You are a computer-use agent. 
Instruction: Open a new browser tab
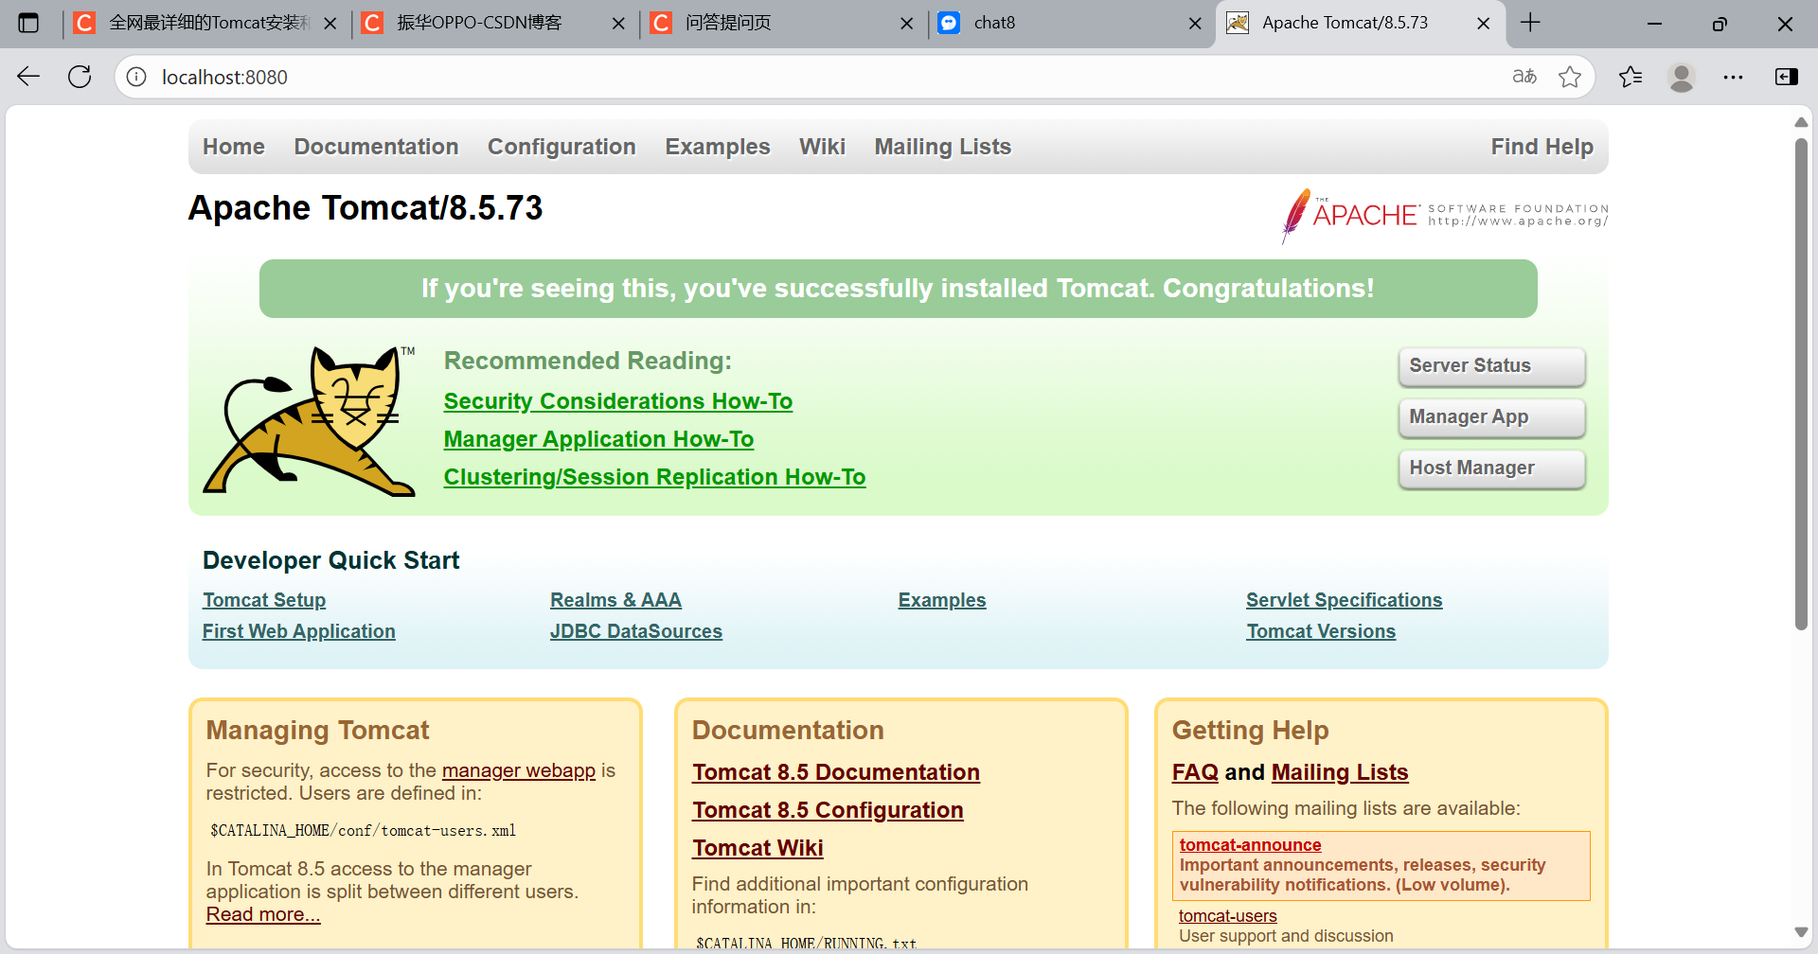tap(1530, 23)
